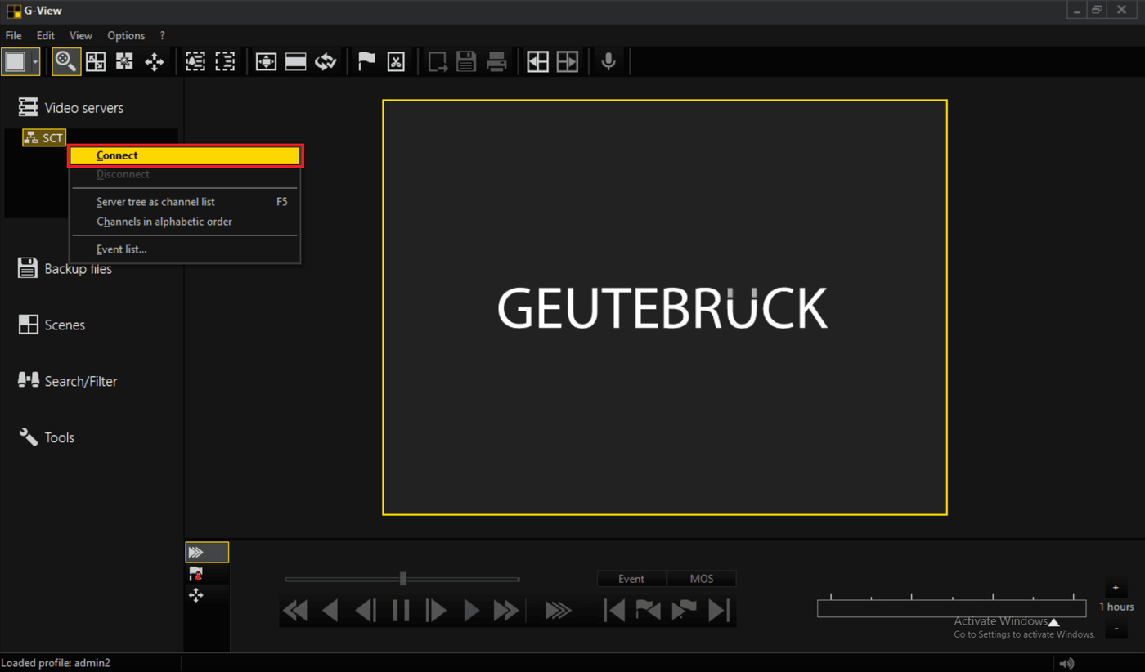Toggle the MOS mode button
The image size is (1145, 672).
coord(701,579)
